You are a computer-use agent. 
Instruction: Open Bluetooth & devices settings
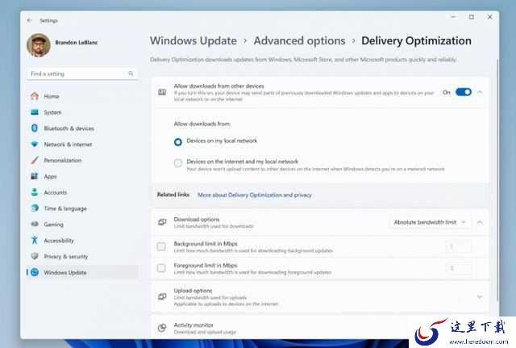[69, 128]
